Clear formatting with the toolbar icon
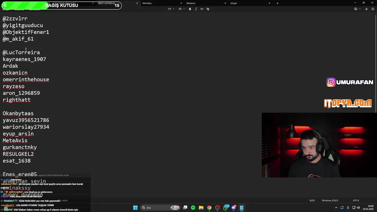This screenshot has width=377, height=212. click(x=208, y=9)
